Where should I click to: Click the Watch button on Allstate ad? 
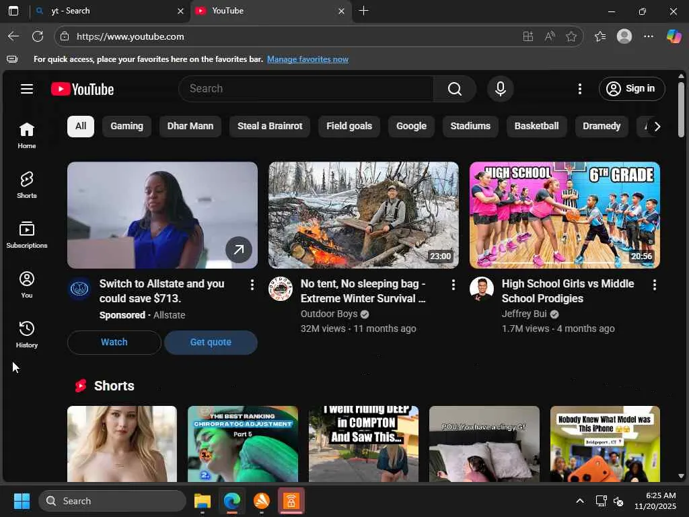(114, 343)
